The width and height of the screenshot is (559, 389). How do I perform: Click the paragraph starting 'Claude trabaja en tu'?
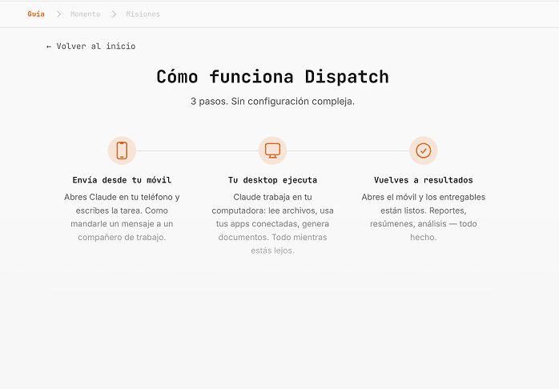coord(273,223)
